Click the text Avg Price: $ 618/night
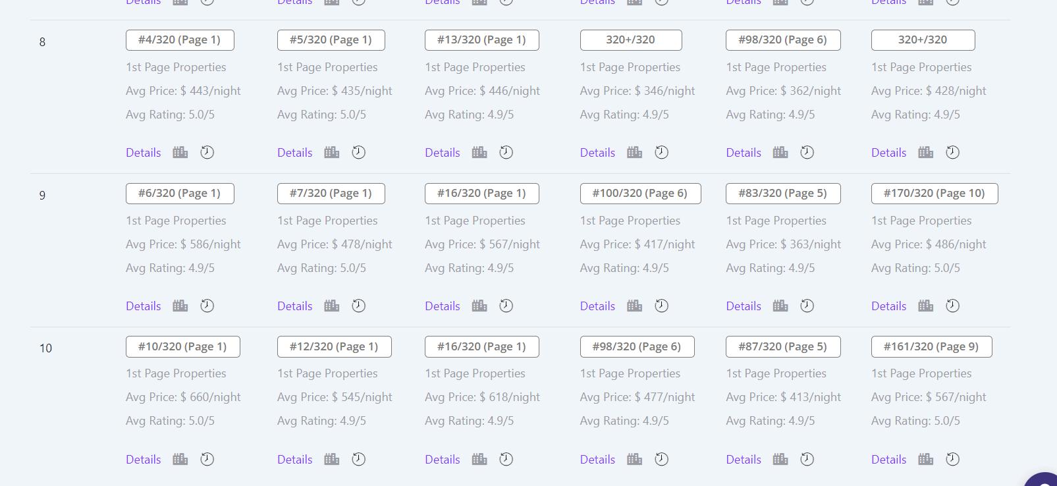The image size is (1057, 486). [482, 397]
